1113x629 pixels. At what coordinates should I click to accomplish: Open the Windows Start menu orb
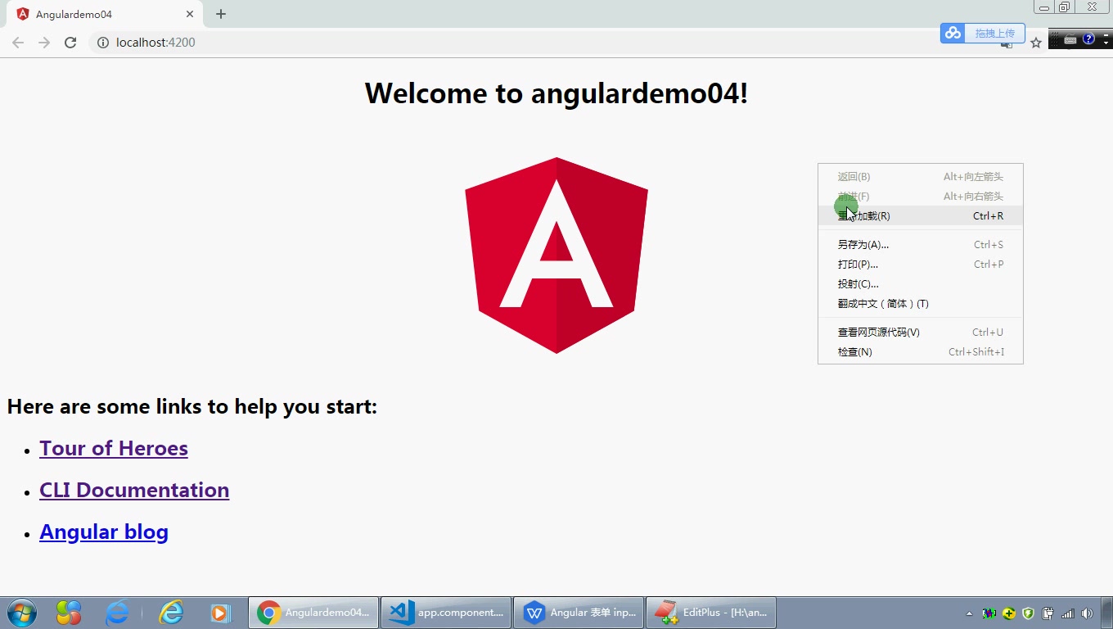[22, 613]
